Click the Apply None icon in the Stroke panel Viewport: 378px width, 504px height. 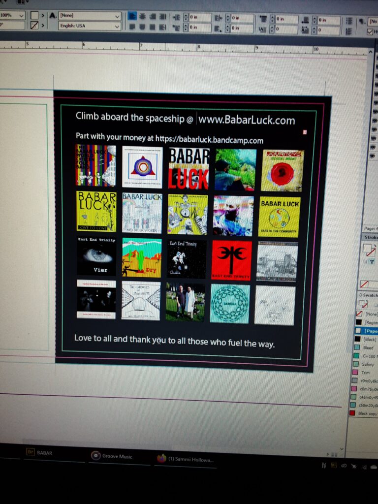click(x=364, y=284)
